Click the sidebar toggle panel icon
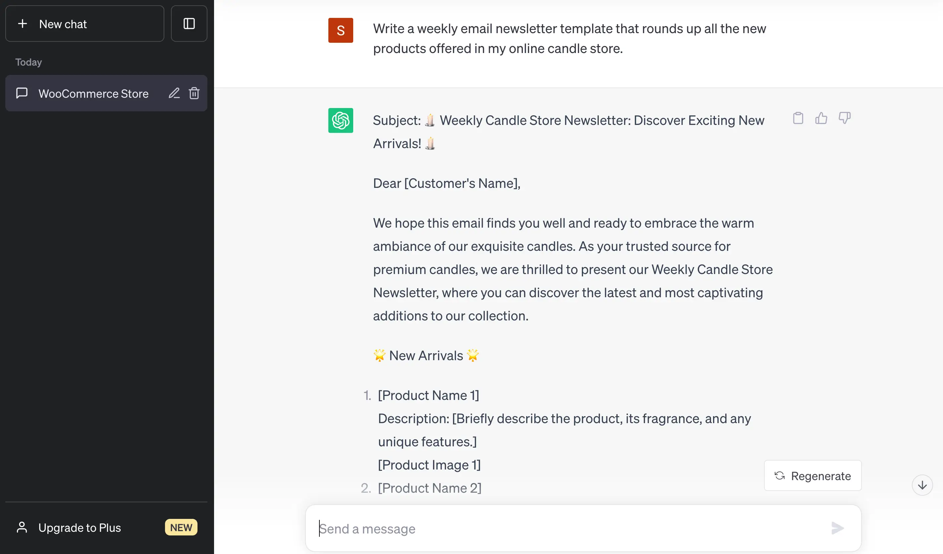The height and width of the screenshot is (554, 943). click(189, 24)
